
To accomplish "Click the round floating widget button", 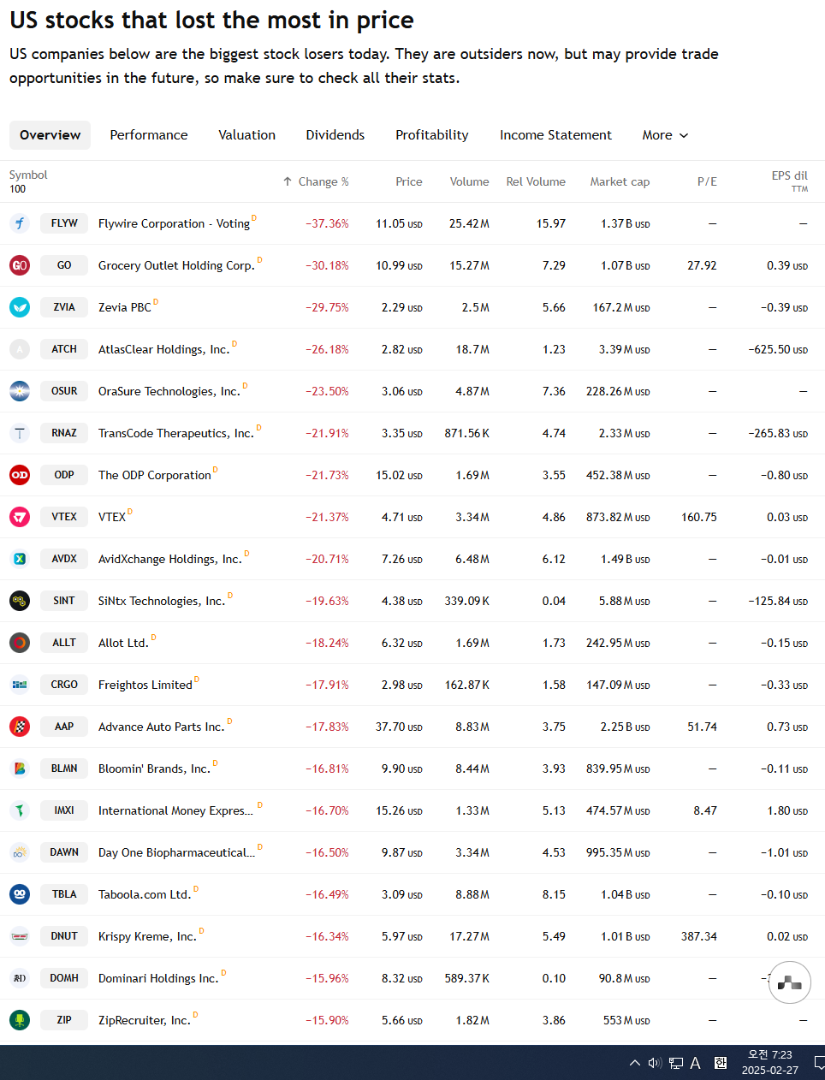I will point(790,982).
